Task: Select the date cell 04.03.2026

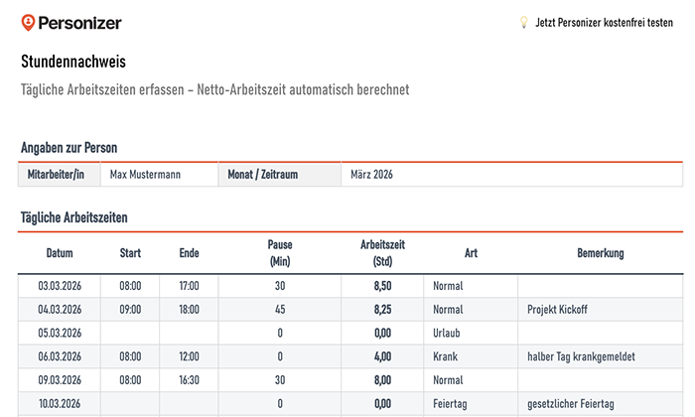Action: (x=60, y=310)
